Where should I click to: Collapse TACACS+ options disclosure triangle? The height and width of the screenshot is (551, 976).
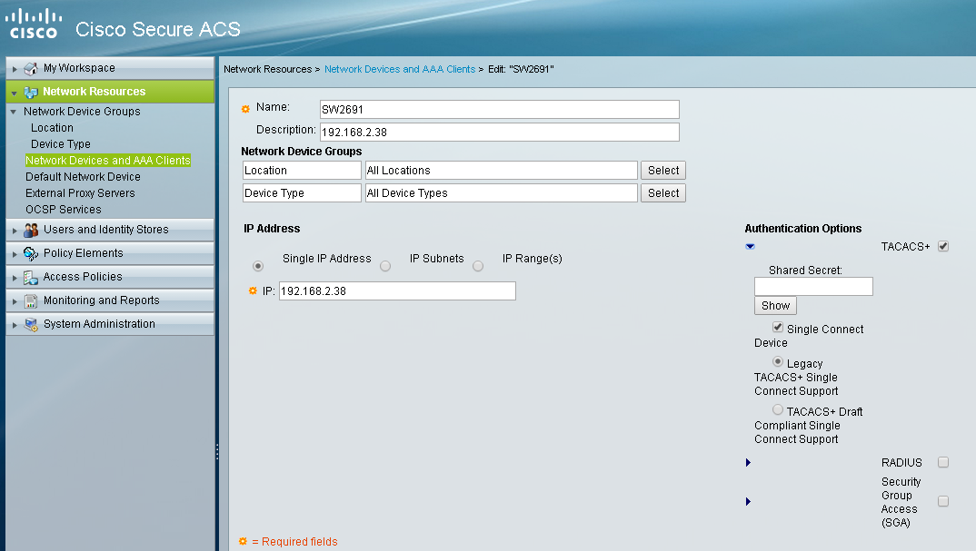(750, 247)
